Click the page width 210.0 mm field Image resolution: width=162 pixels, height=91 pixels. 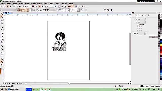point(23,9)
